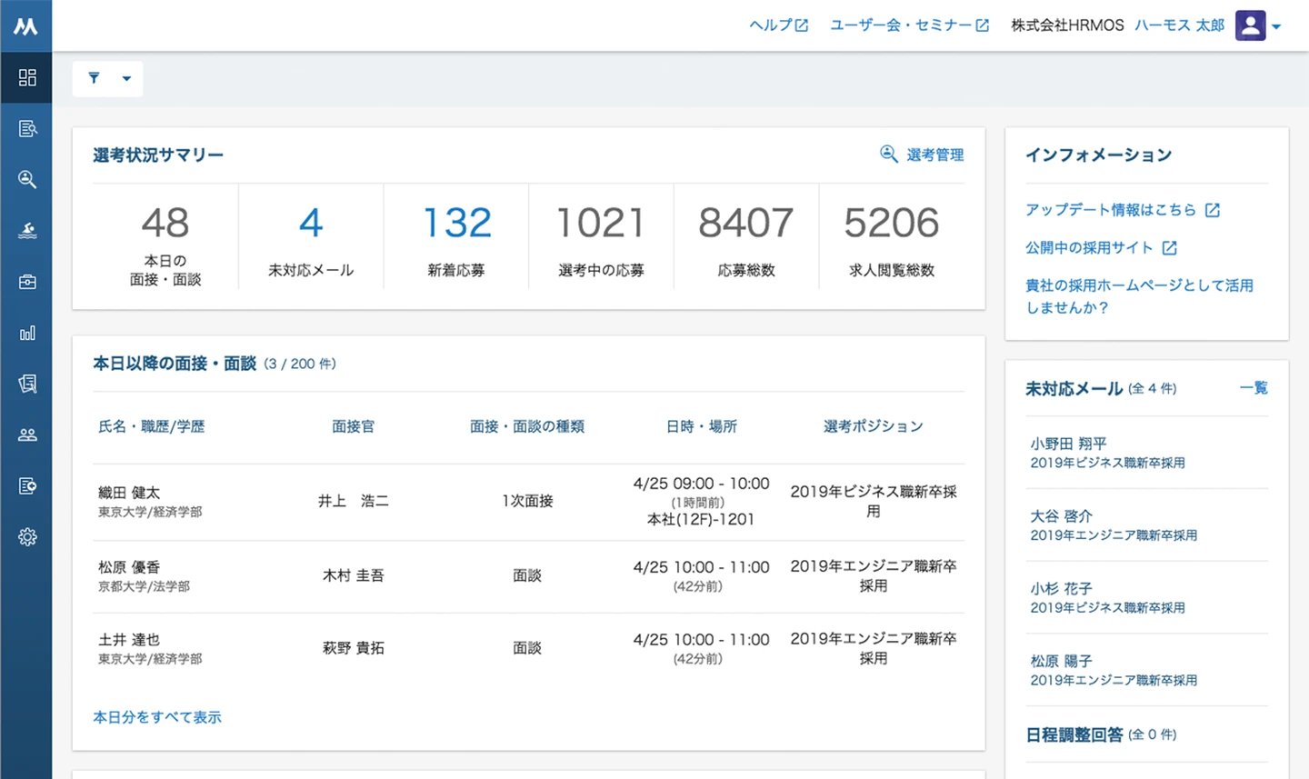1309x779 pixels.
Task: Open the stacked documents icon in sidebar
Action: pos(27,384)
